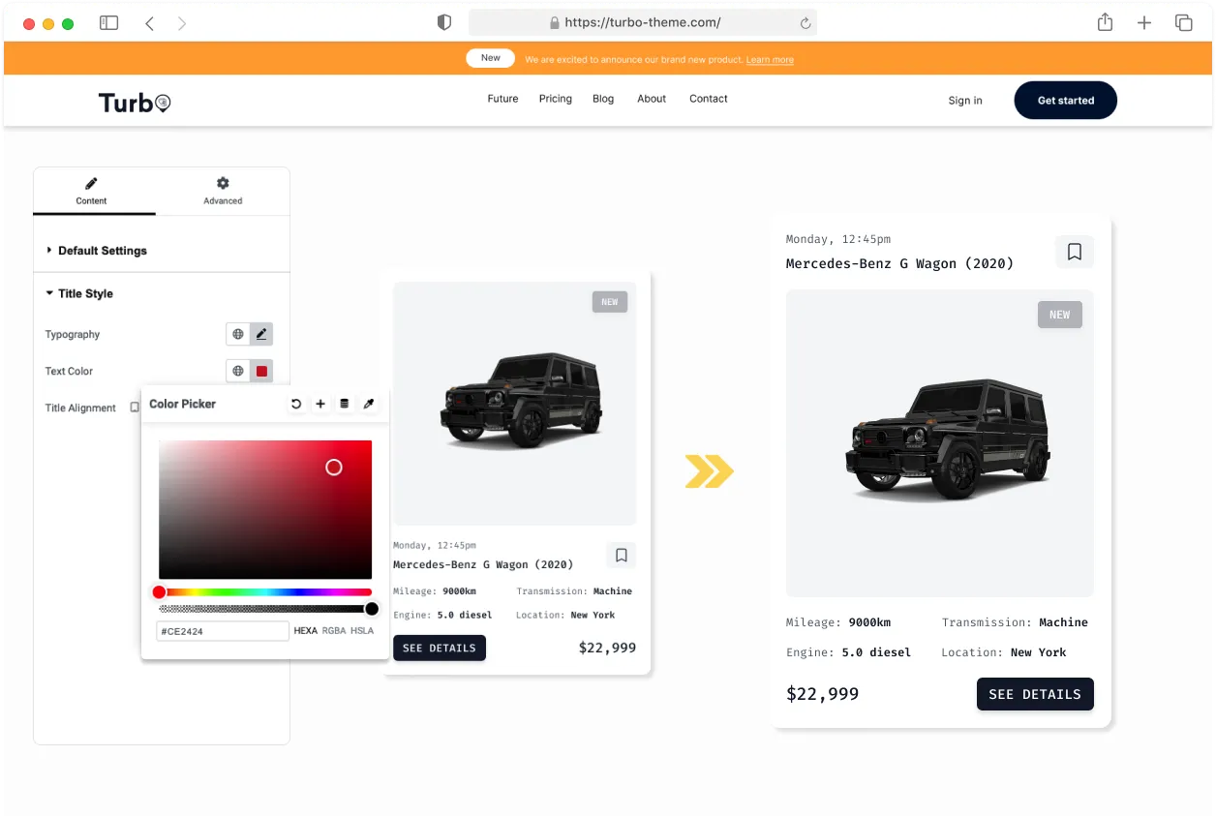The width and height of the screenshot is (1216, 816).
Task: Click the NEW tag on small card
Action: tap(610, 302)
